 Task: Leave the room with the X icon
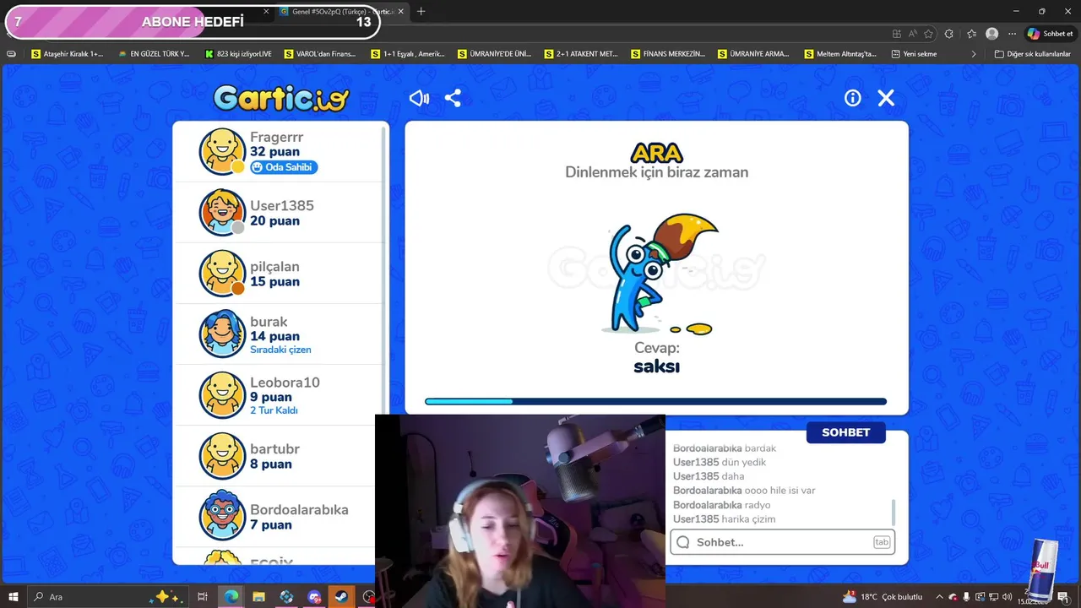pyautogui.click(x=886, y=98)
